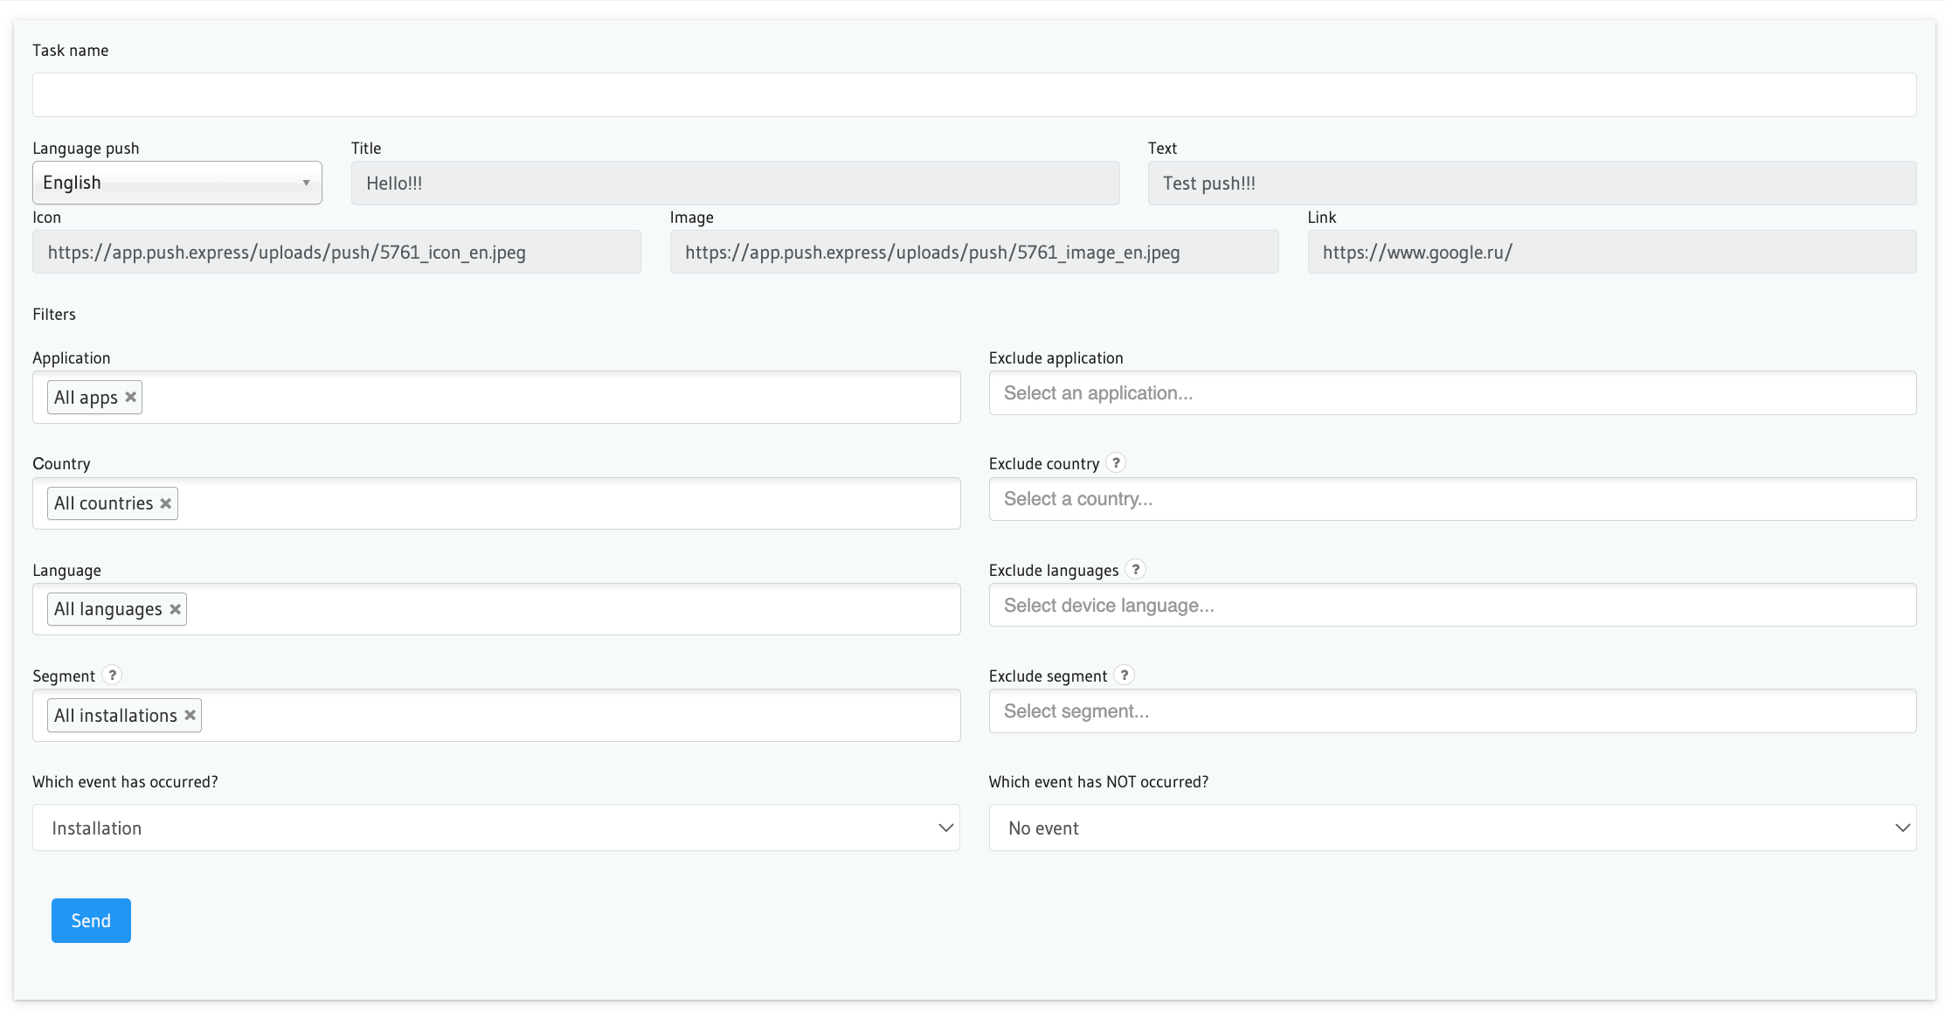Click the Exclude languages help icon
The width and height of the screenshot is (1945, 1012).
point(1135,570)
